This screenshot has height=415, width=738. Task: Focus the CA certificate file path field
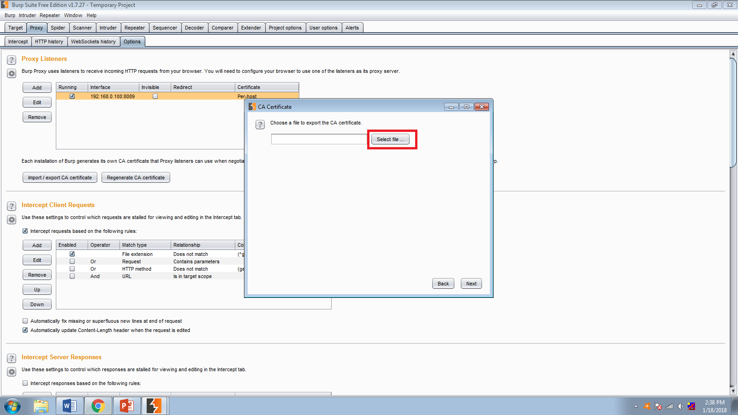320,139
